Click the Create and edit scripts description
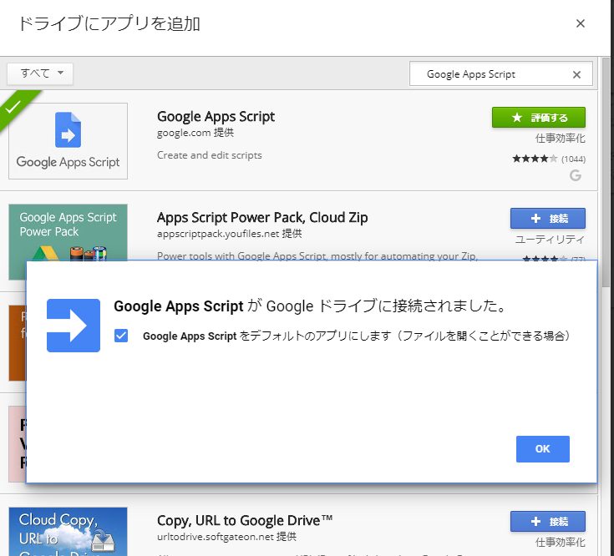The height and width of the screenshot is (556, 614). [210, 155]
